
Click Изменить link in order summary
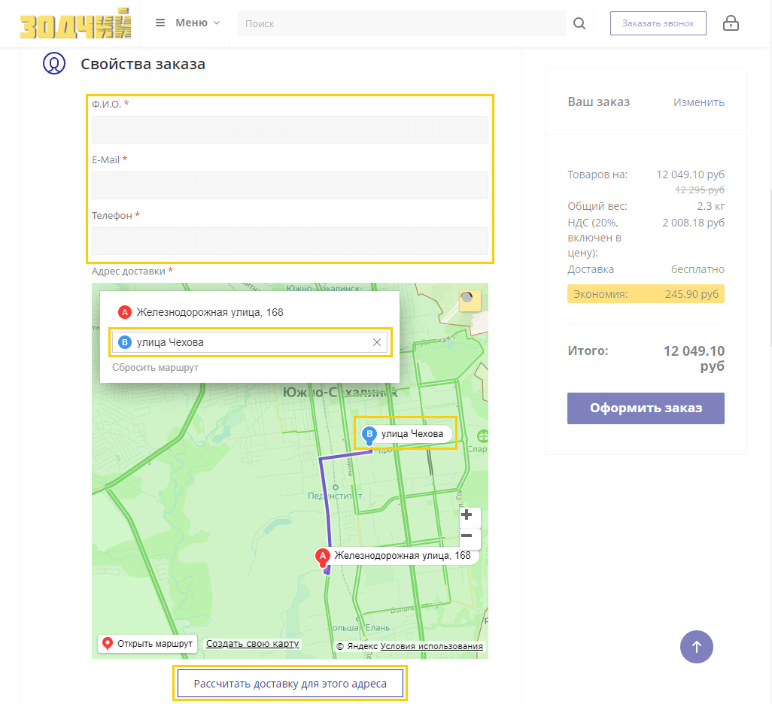point(698,102)
